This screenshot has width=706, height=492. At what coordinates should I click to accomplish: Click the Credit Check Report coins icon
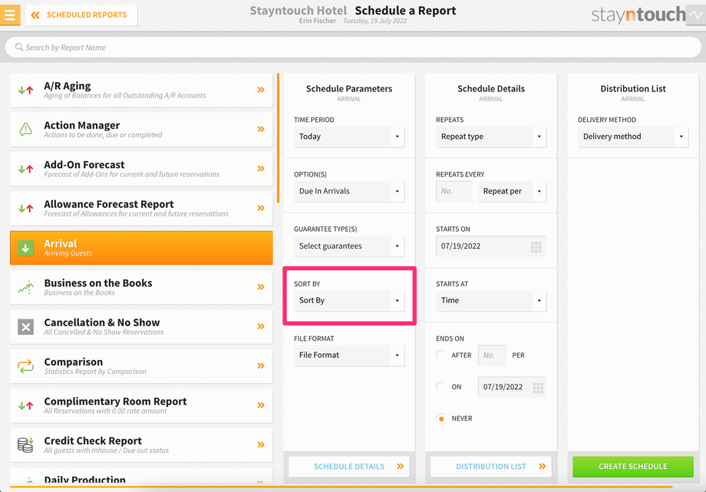tap(25, 444)
